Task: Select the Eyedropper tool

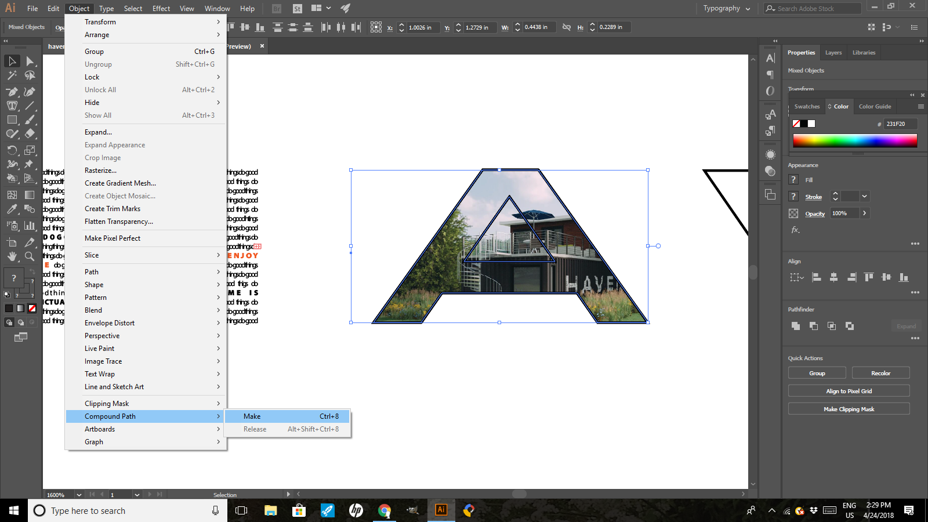Action: click(x=12, y=209)
